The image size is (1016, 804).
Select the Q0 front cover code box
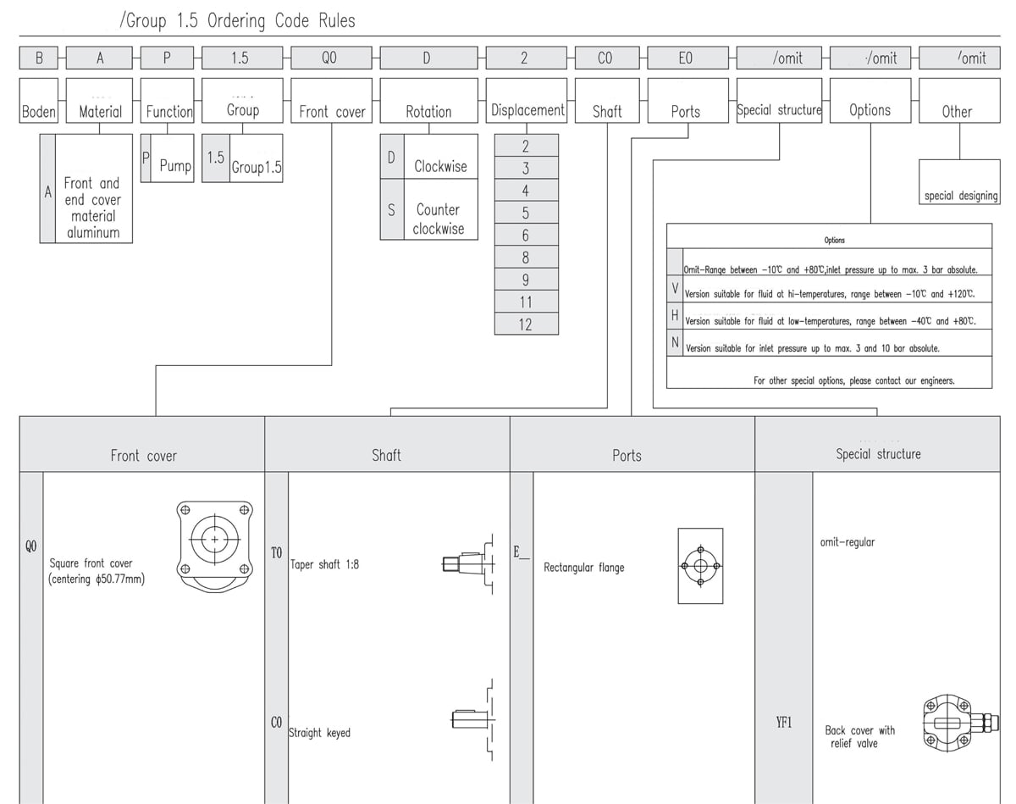332,58
